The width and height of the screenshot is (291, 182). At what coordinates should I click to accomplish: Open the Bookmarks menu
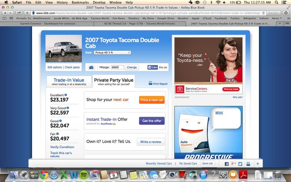tap(80, 3)
